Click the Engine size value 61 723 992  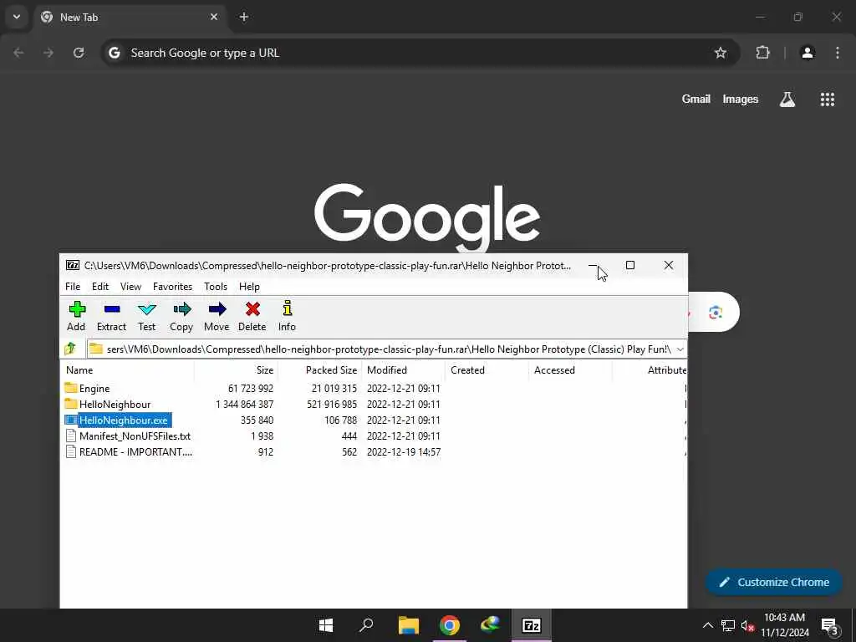pos(251,389)
